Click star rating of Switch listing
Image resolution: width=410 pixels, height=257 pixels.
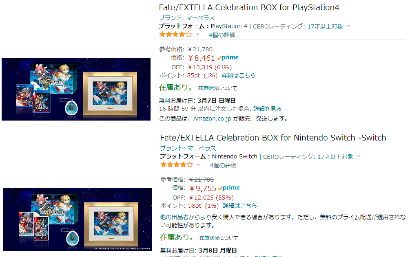point(176,165)
